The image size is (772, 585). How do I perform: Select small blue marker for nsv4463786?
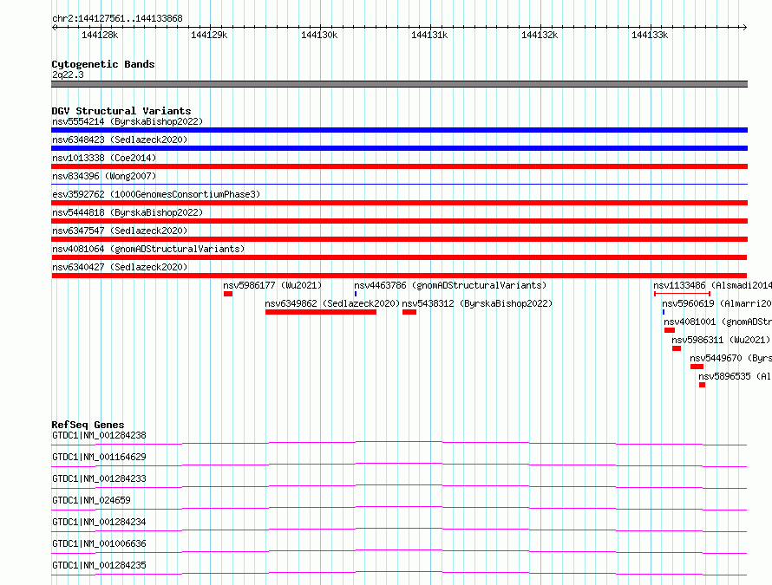pos(356,294)
